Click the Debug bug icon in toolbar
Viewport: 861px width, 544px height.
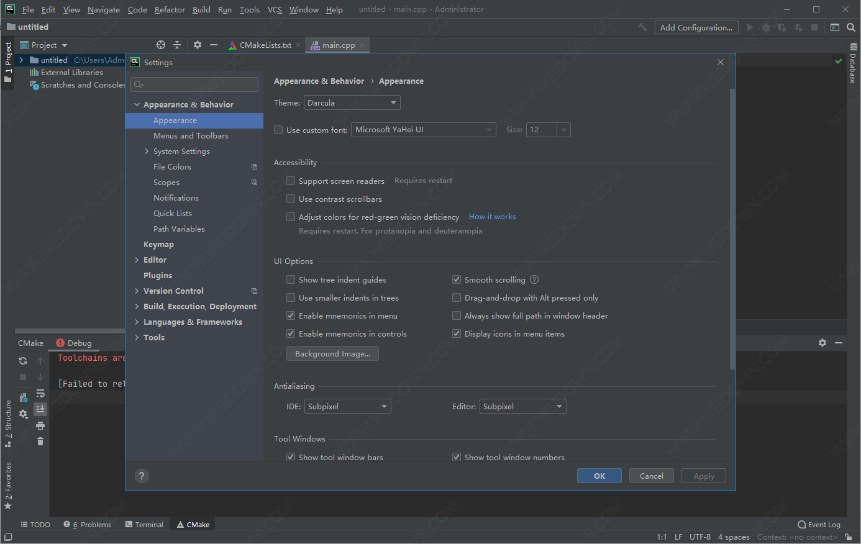tap(766, 27)
